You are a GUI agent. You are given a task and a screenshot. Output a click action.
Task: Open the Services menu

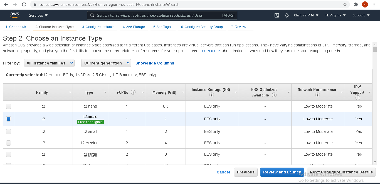38,15
